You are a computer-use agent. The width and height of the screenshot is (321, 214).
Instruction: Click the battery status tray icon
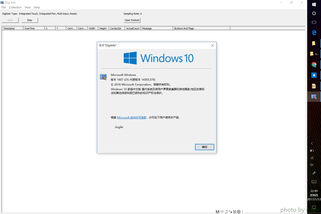pos(312,151)
